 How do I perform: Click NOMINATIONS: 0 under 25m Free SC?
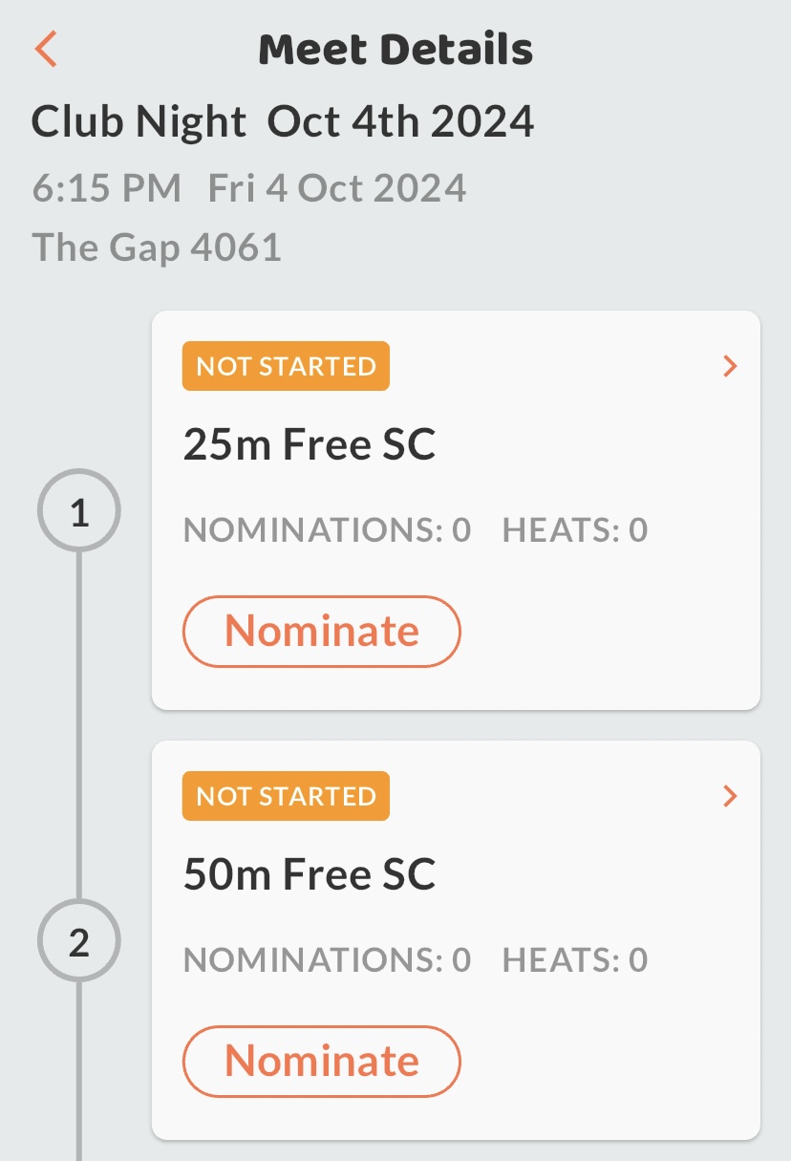point(327,529)
